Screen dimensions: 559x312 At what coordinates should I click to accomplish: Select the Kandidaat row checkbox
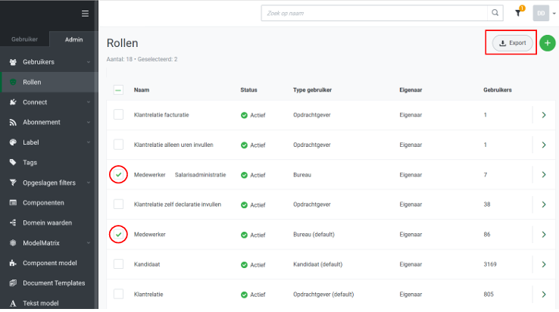[x=118, y=264]
